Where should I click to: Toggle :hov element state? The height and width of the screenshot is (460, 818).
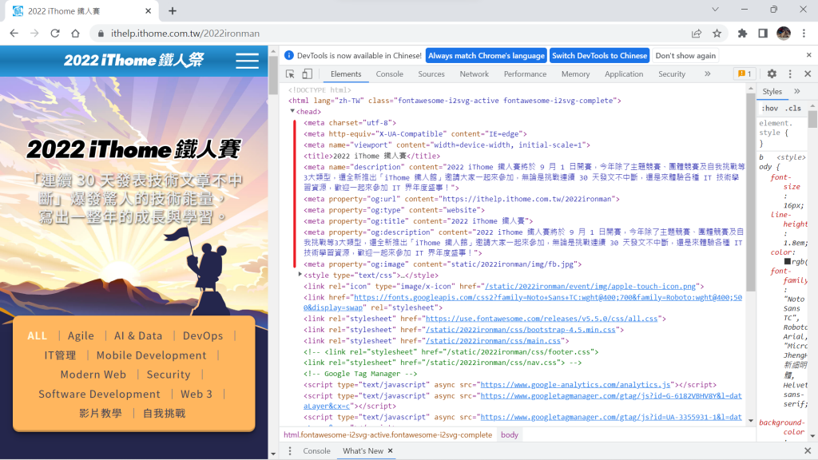[769, 109]
